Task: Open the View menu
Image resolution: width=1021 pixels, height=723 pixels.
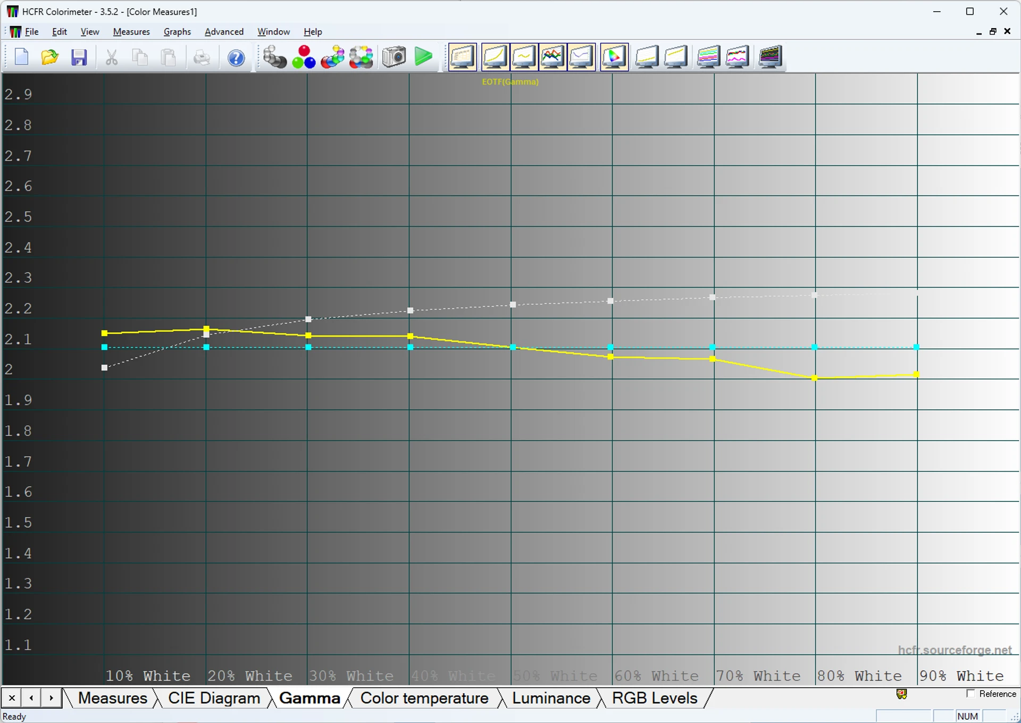Action: point(90,32)
